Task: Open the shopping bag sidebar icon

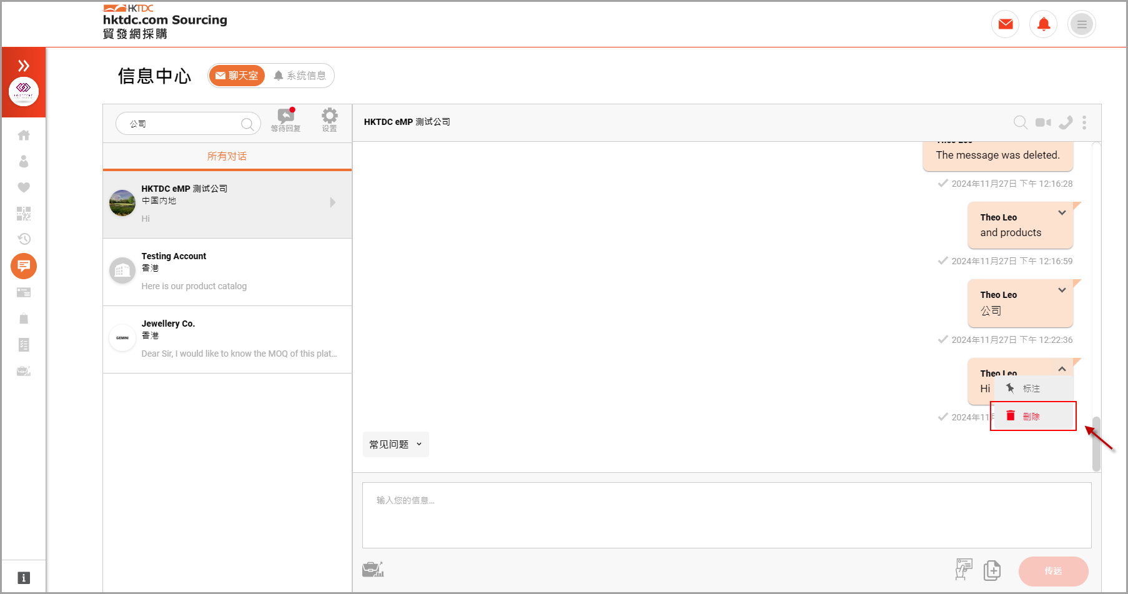Action: pyautogui.click(x=24, y=319)
